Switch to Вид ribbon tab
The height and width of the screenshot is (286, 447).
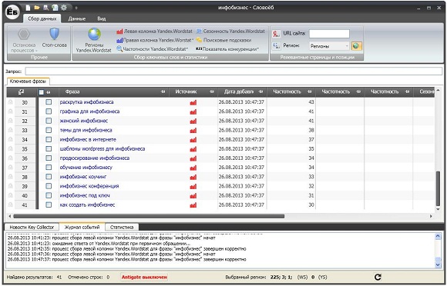pos(102,18)
